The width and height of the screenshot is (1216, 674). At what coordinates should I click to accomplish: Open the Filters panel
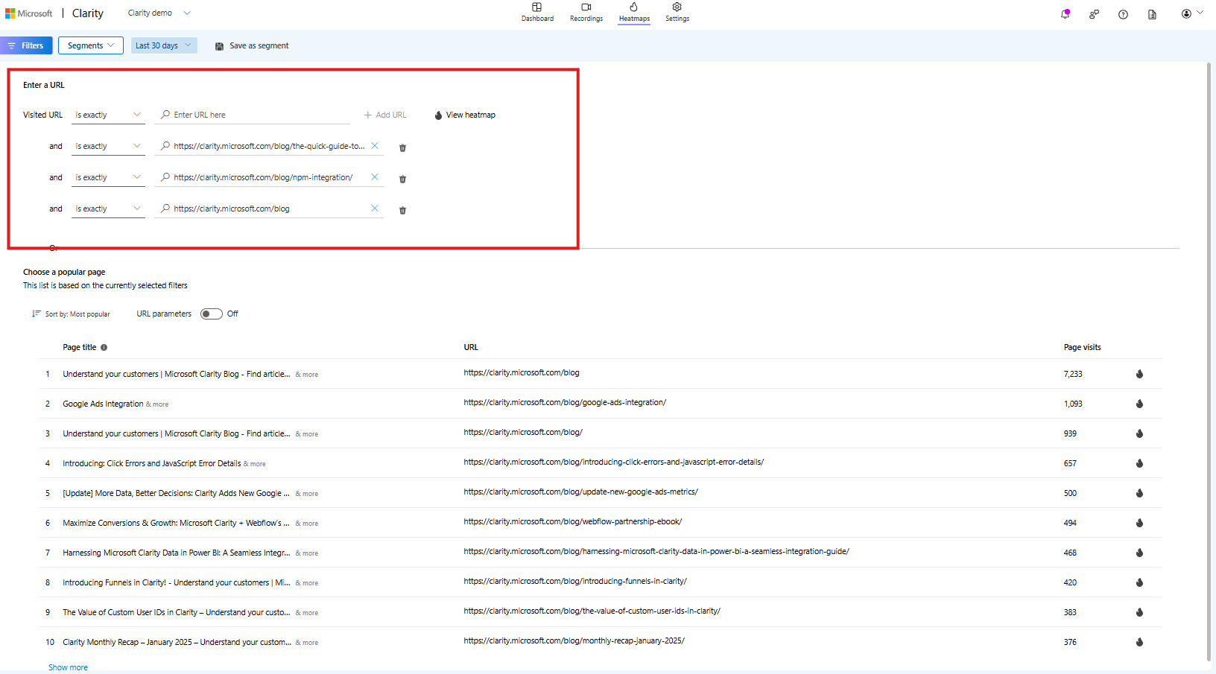(26, 45)
